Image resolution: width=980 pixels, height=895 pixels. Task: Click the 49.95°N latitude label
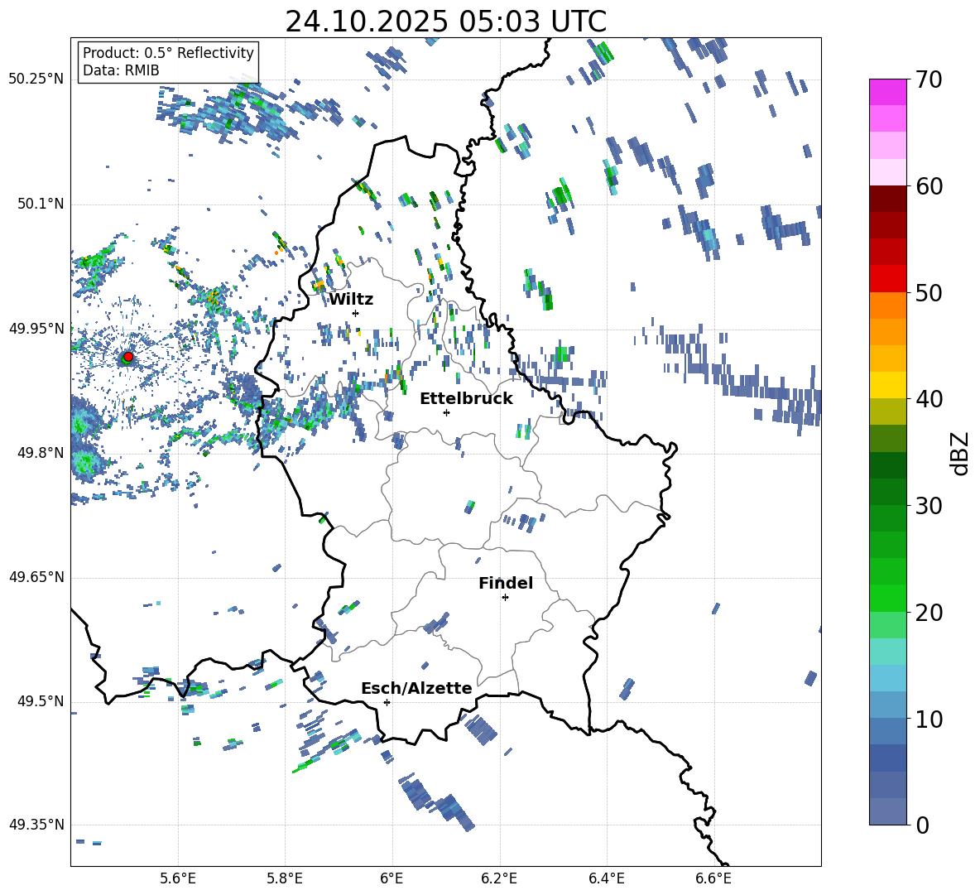pos(36,328)
